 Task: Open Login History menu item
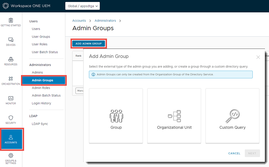[x=41, y=103]
